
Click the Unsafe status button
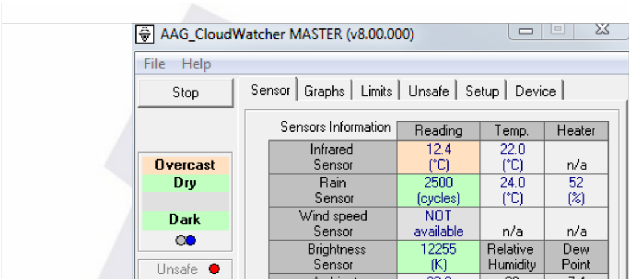tap(186, 269)
